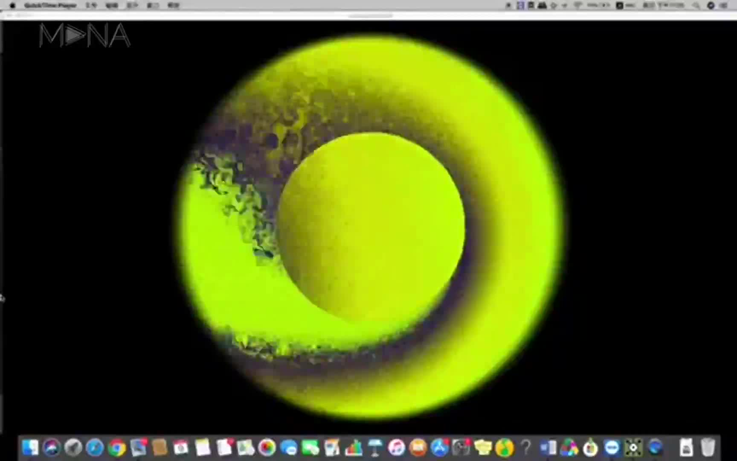Open Messages blue bubble icon in Dock
Image resolution: width=737 pixels, height=461 pixels.
tap(289, 448)
